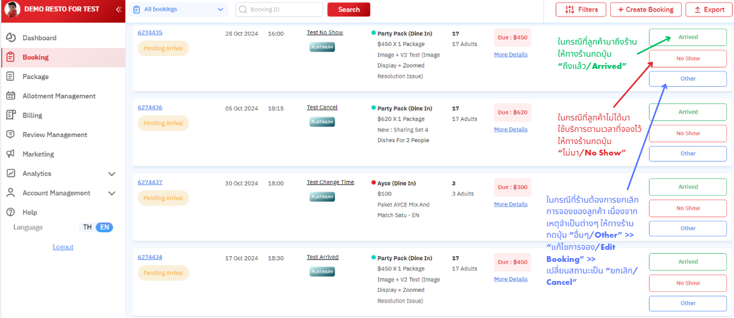Click Create Booking button
734x318 pixels.
[645, 10]
